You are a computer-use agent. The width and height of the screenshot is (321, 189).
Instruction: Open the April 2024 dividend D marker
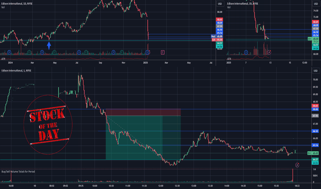[42, 53]
